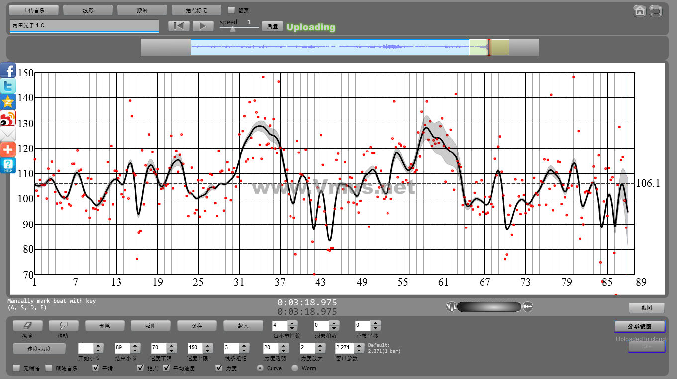Switch to the 频谱 spectrum view
This screenshot has height=379, width=677.
[142, 10]
